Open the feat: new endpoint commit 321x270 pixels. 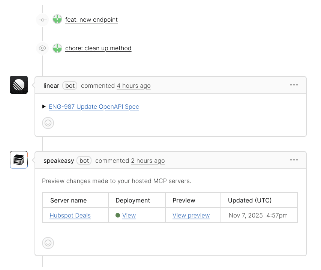(91, 19)
